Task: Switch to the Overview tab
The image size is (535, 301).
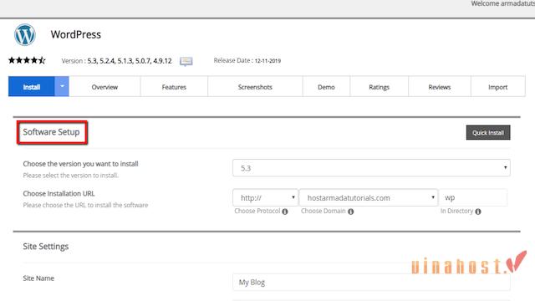Action: [104, 87]
